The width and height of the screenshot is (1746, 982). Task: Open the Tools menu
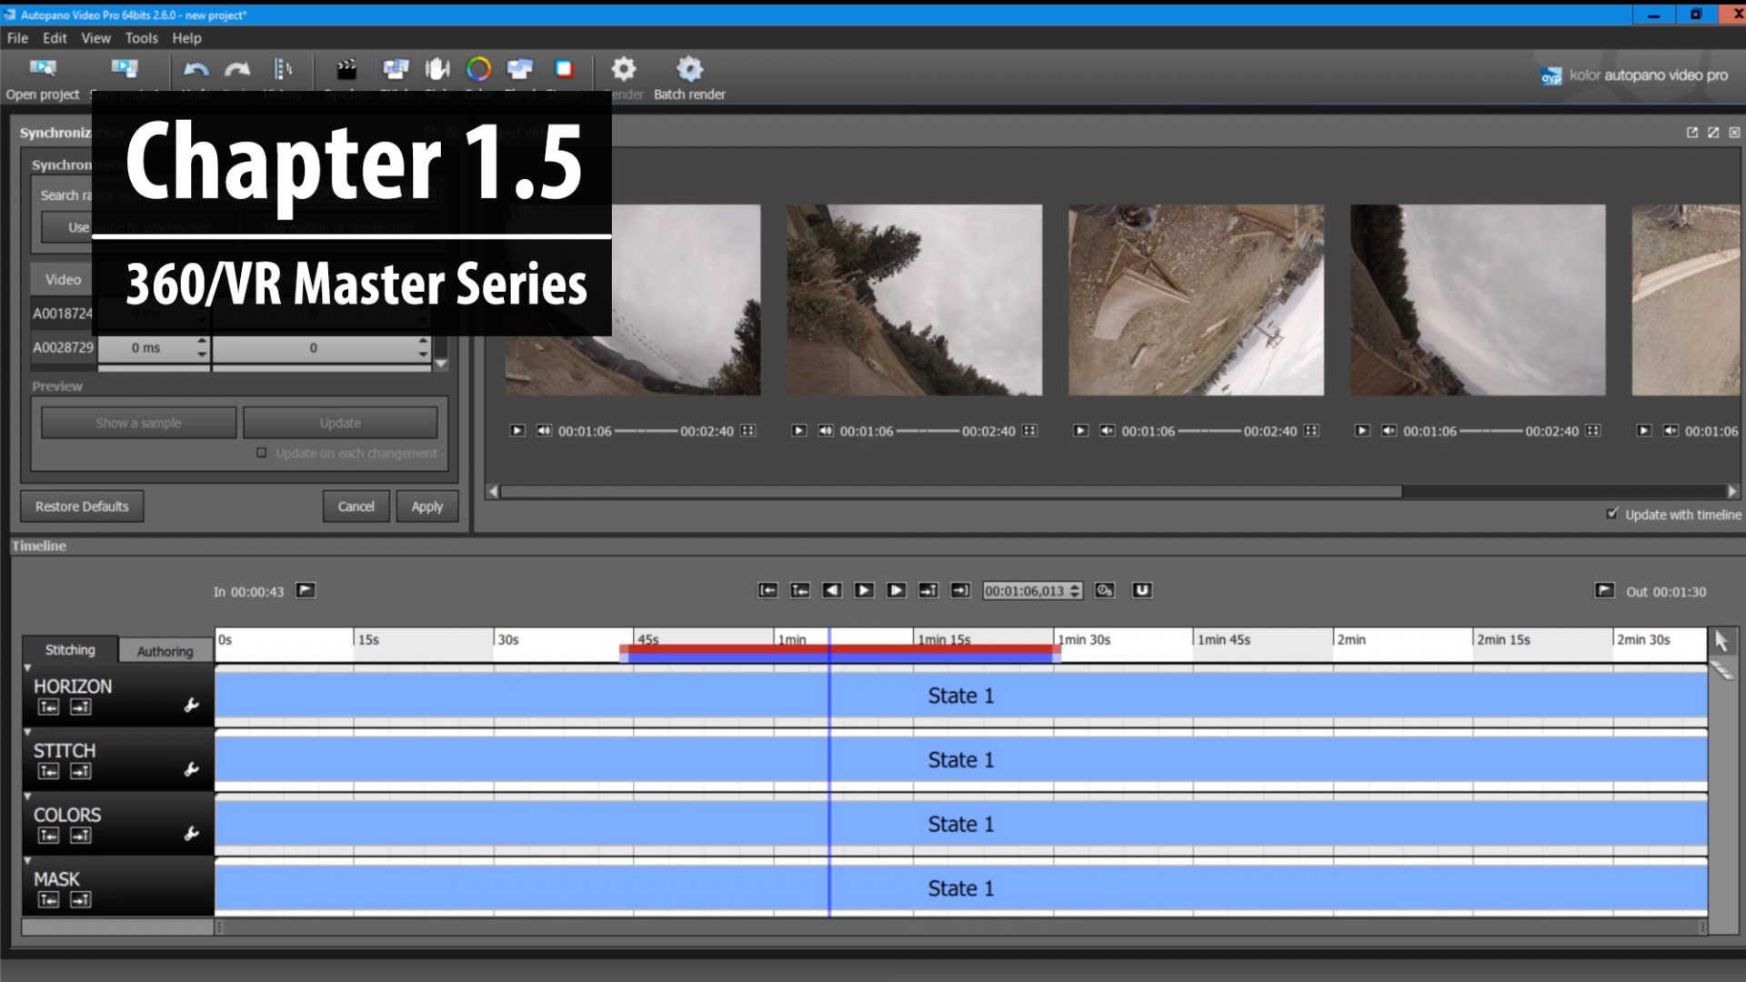[141, 38]
